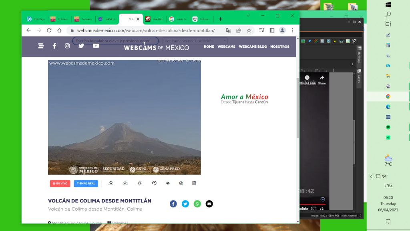Image resolution: width=410 pixels, height=231 pixels.
Task: Show hidden system tray icons chevron
Action: pyautogui.click(x=372, y=176)
